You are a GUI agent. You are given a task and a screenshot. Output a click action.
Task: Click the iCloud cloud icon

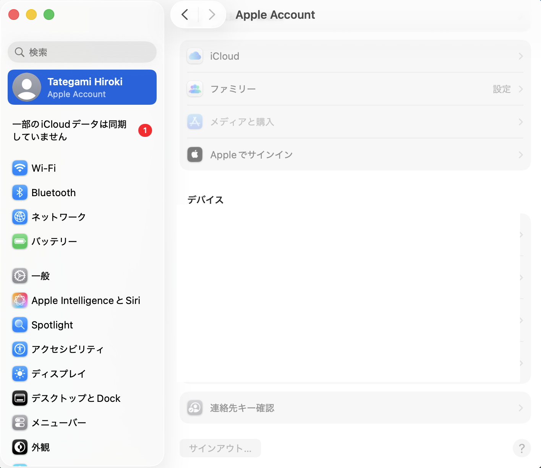[x=195, y=56]
